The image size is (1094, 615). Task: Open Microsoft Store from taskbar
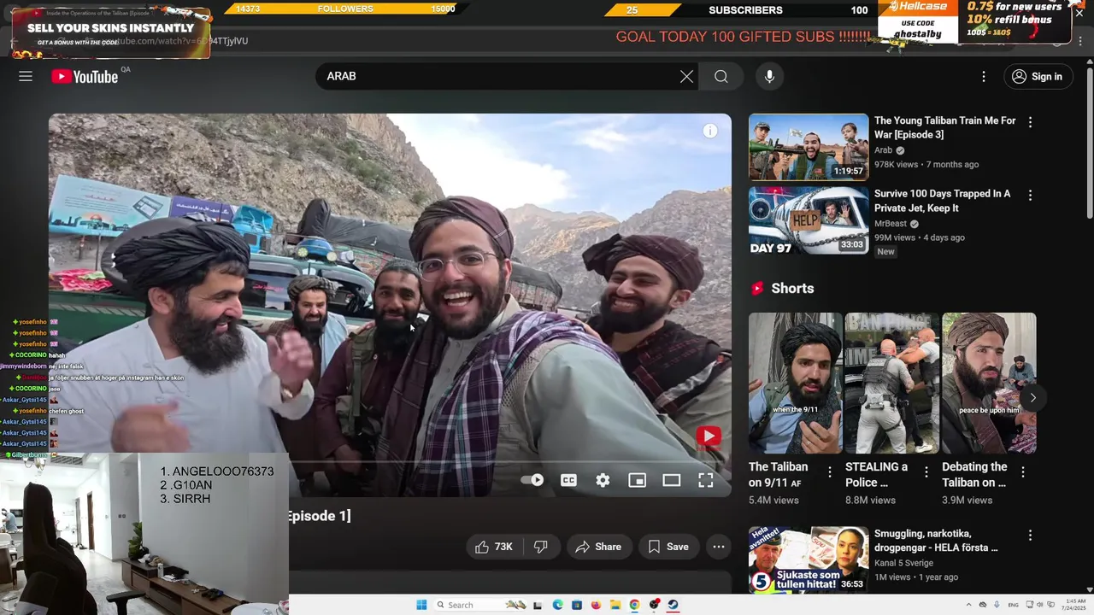577,605
